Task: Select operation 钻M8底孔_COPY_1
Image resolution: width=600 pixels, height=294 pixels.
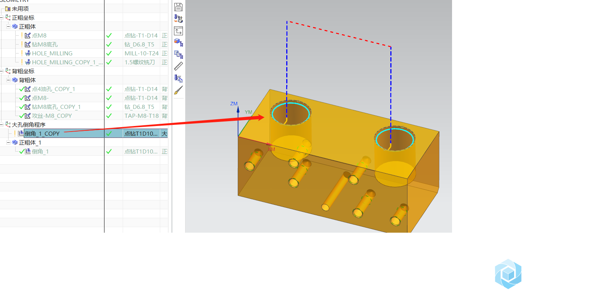Action: point(56,107)
